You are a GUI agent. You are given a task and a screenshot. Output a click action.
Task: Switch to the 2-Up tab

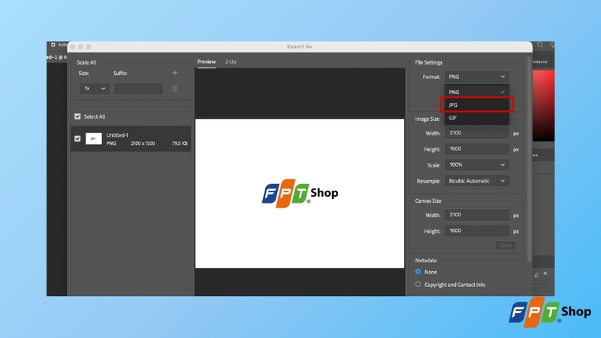231,62
